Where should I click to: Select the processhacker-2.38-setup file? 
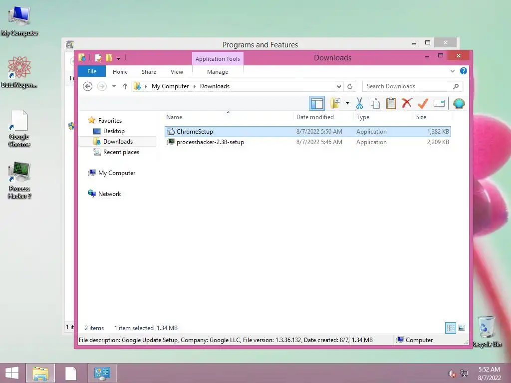coord(307,142)
